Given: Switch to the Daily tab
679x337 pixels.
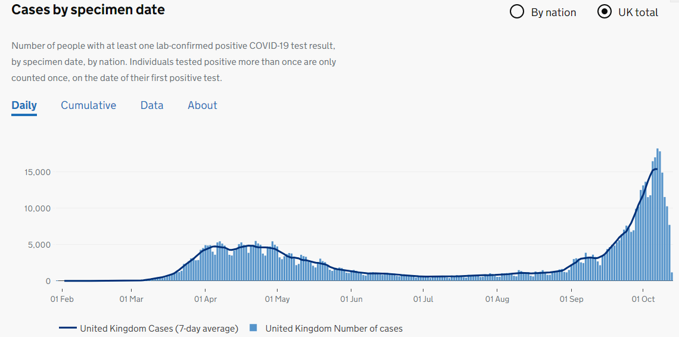Looking at the screenshot, I should click(24, 105).
